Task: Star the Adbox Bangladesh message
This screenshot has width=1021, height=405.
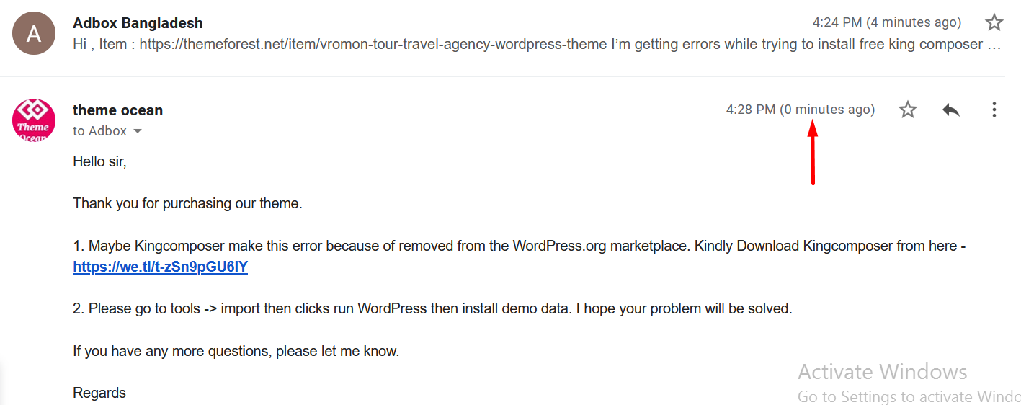Action: pyautogui.click(x=994, y=22)
